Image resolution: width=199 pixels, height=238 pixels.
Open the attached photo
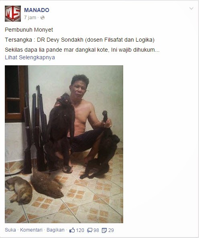(x=64, y=144)
